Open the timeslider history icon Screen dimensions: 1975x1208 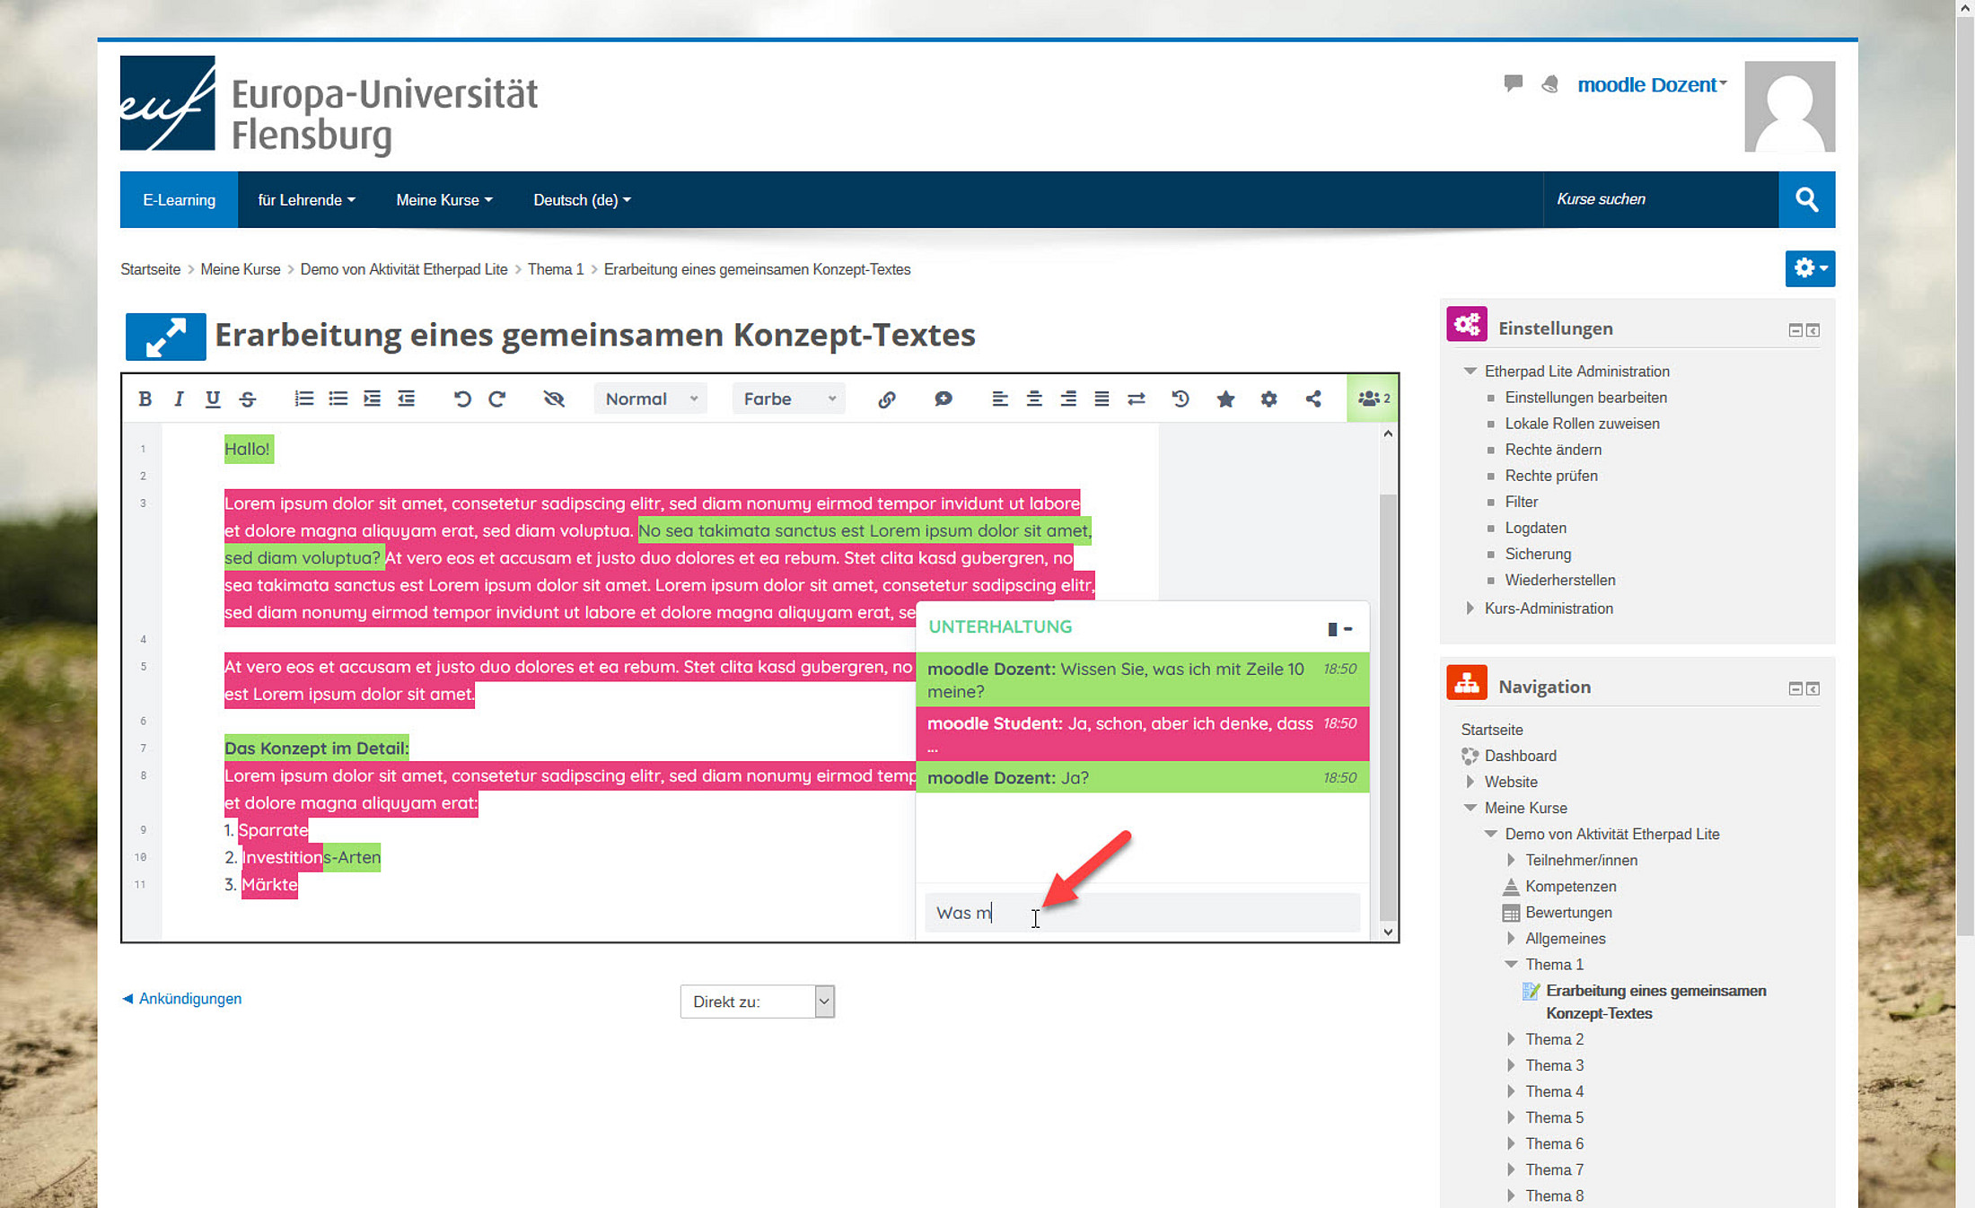point(1180,398)
